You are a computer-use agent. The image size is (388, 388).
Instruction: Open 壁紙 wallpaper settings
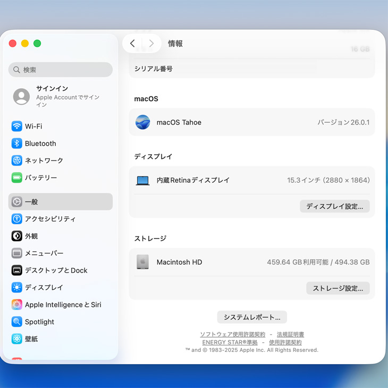pyautogui.click(x=31, y=339)
